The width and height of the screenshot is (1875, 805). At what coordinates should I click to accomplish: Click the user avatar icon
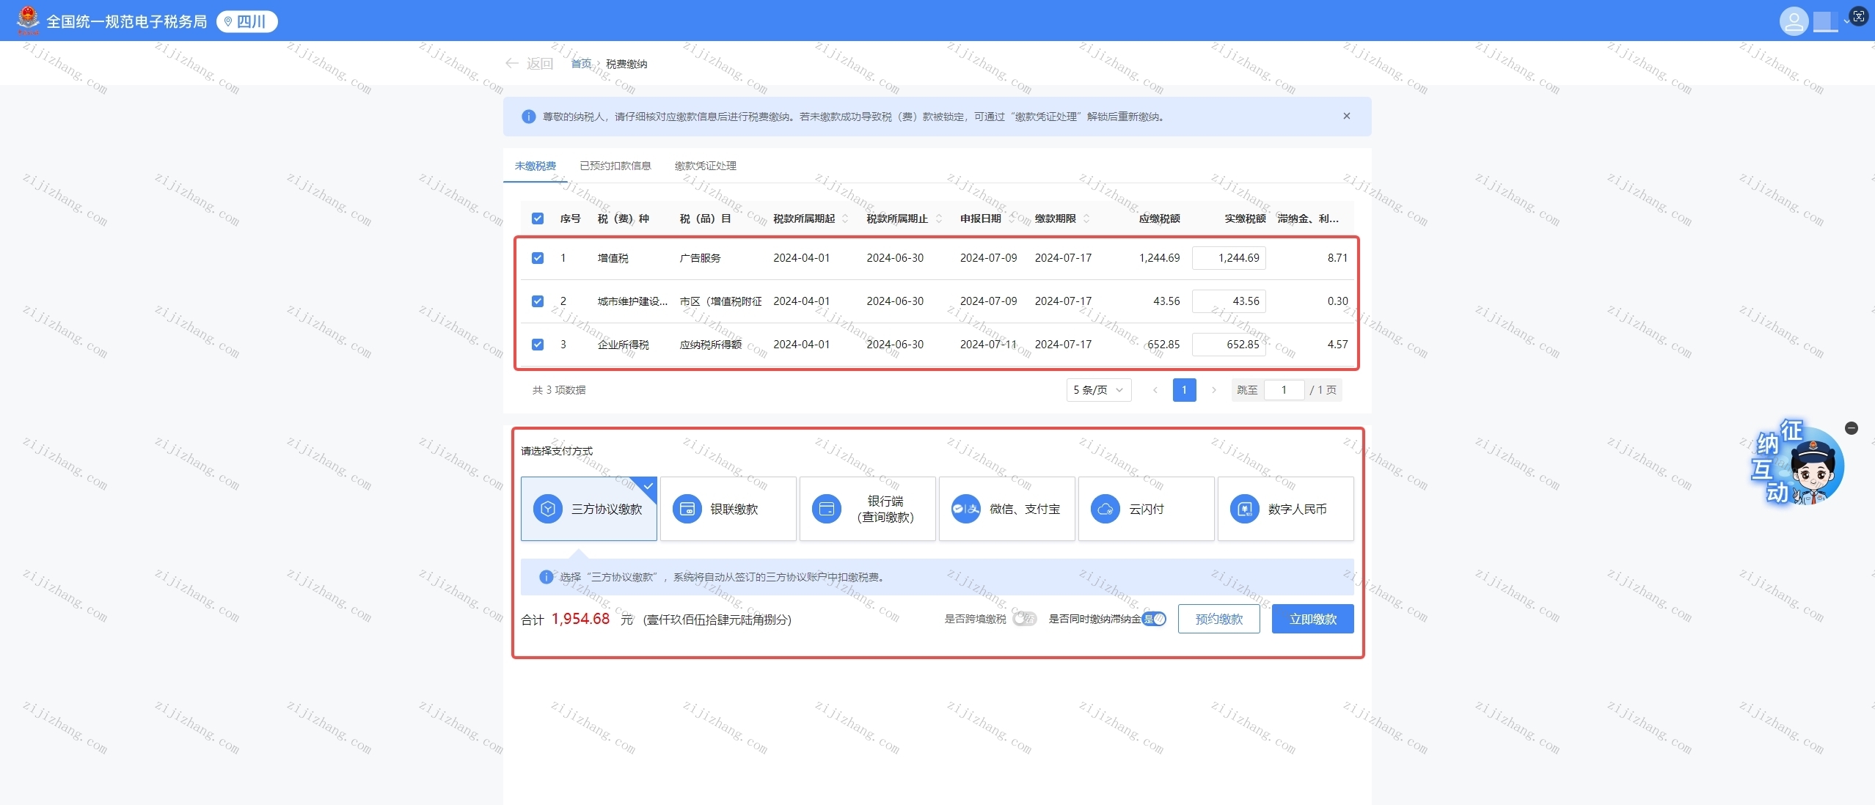[1794, 21]
